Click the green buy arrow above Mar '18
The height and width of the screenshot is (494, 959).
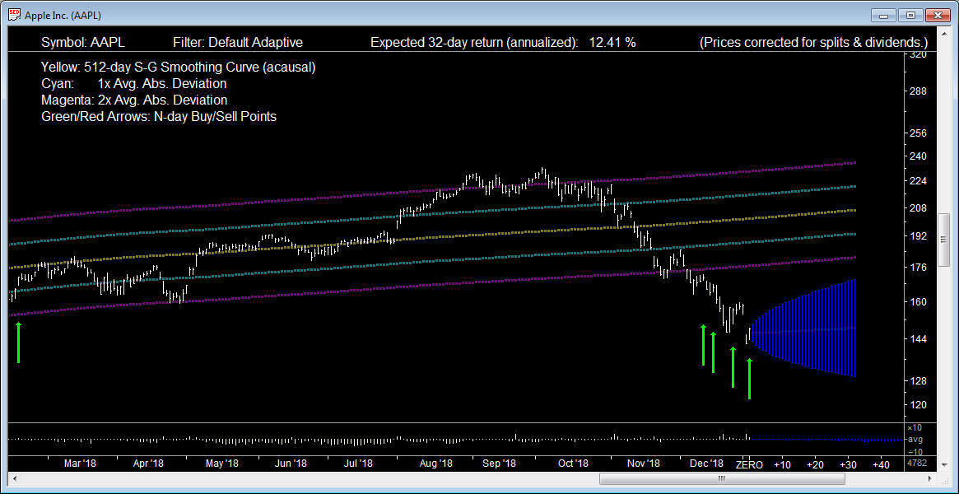pyautogui.click(x=18, y=343)
